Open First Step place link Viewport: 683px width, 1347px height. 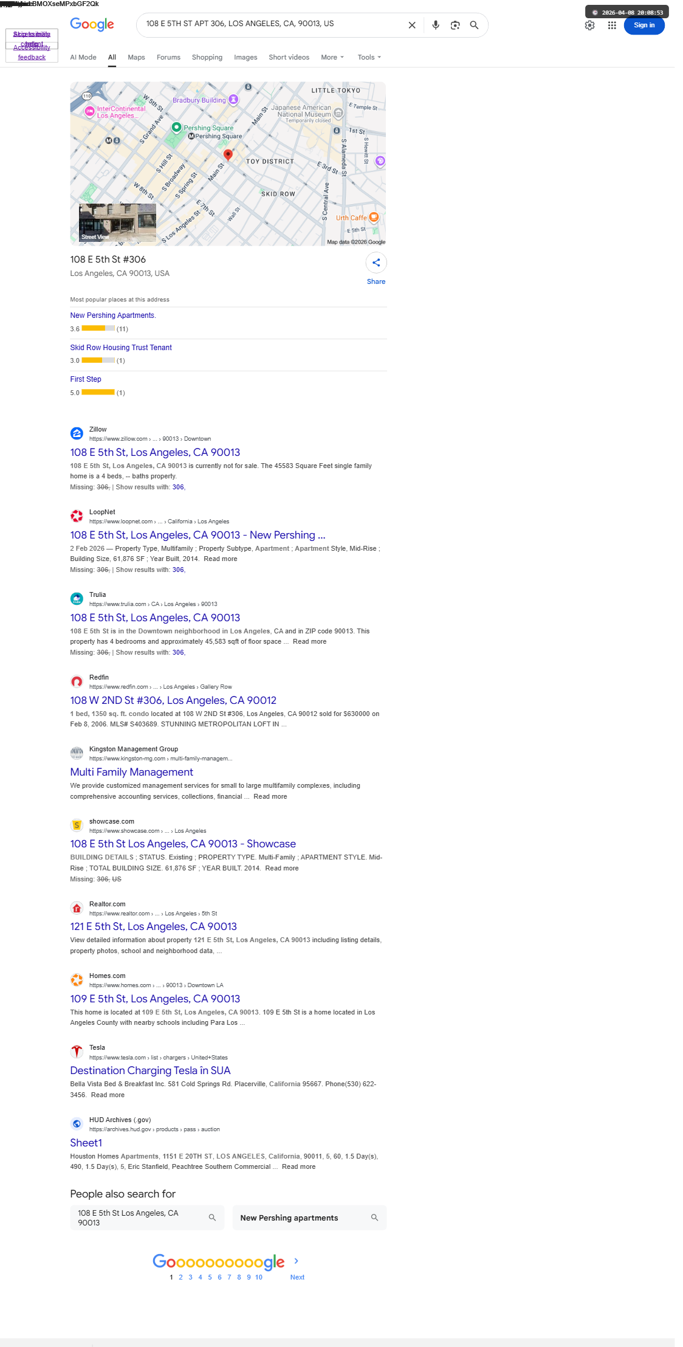coord(86,379)
